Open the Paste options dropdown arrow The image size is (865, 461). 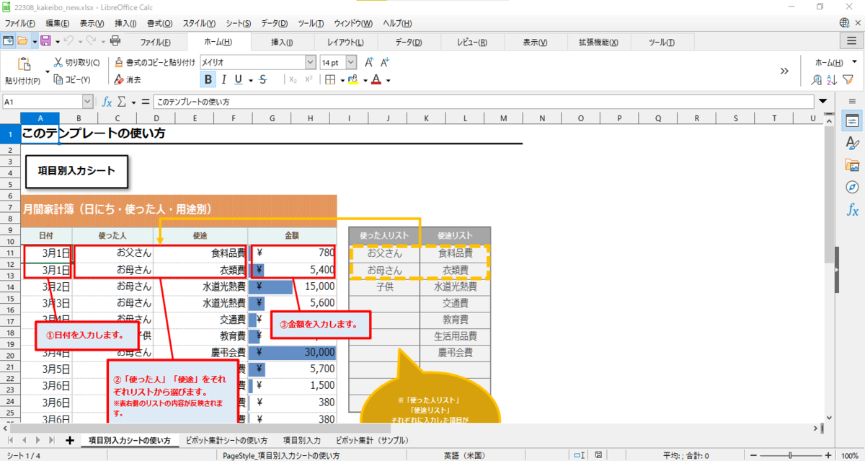click(x=48, y=71)
